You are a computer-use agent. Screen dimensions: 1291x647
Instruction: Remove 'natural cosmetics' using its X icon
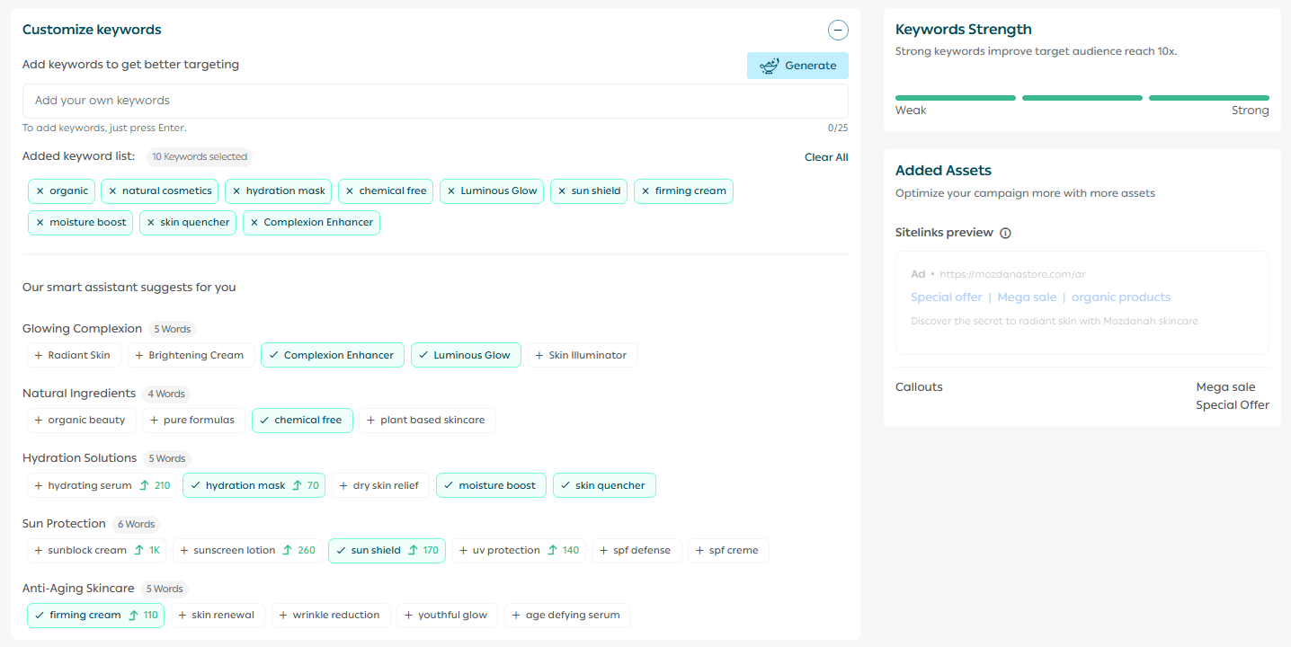click(112, 191)
